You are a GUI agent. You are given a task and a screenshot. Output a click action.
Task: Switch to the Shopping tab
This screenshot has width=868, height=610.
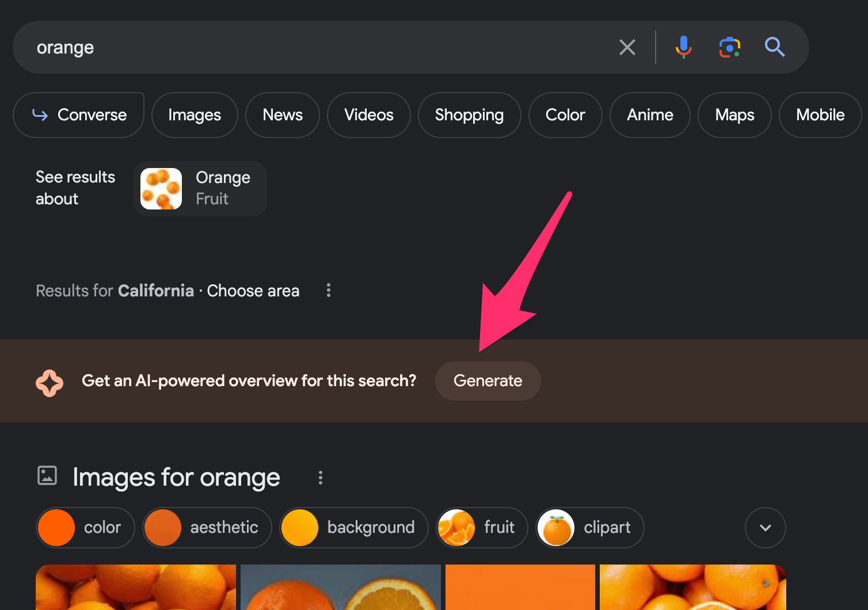[470, 115]
